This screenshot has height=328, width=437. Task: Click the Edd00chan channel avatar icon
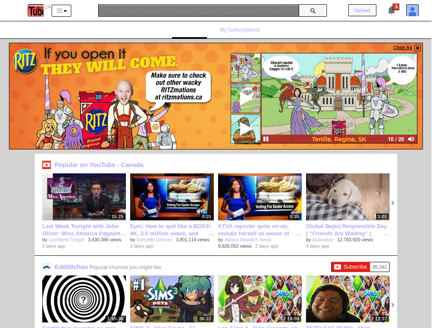[47, 267]
